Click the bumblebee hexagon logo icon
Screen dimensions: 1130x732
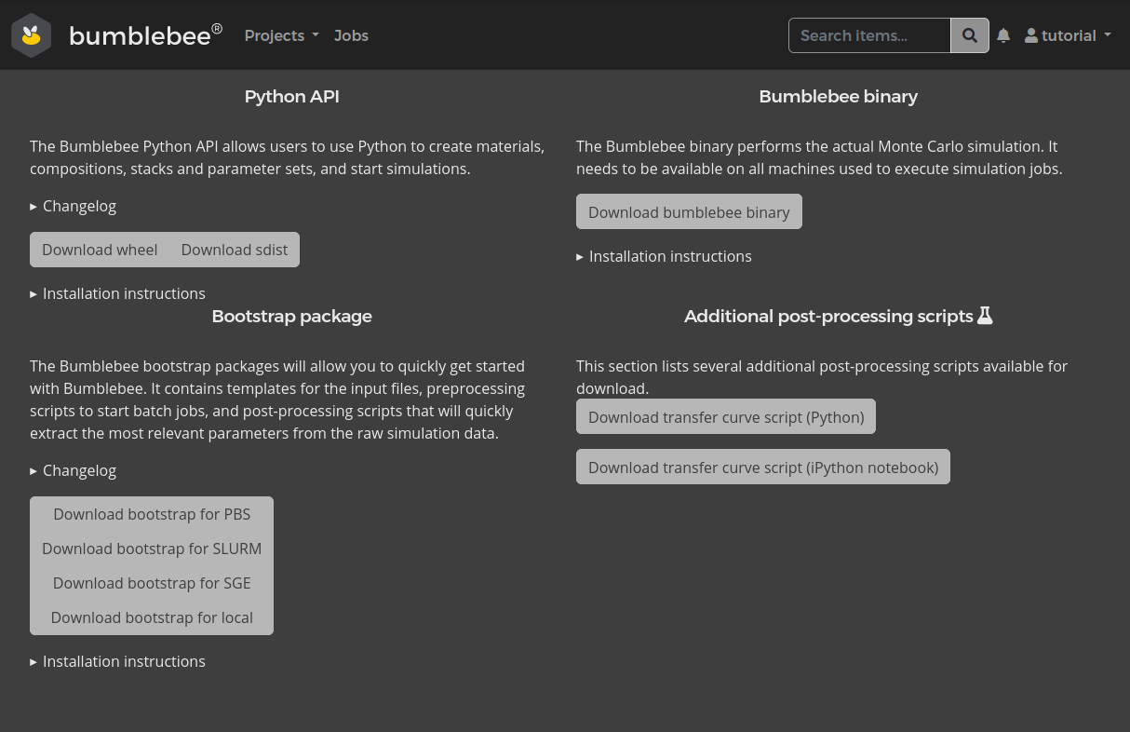click(x=32, y=35)
